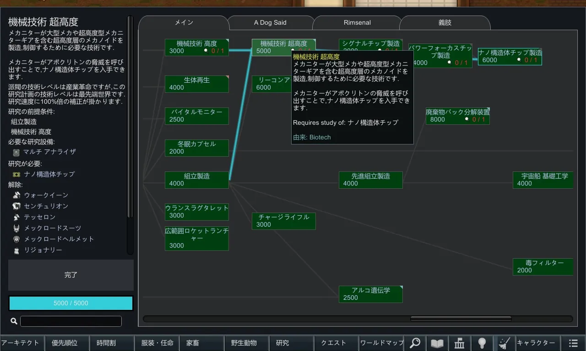Viewport: 586px width, 351px height.
Task: Click the マルチ アナライザ facility icon
Action: (x=16, y=152)
